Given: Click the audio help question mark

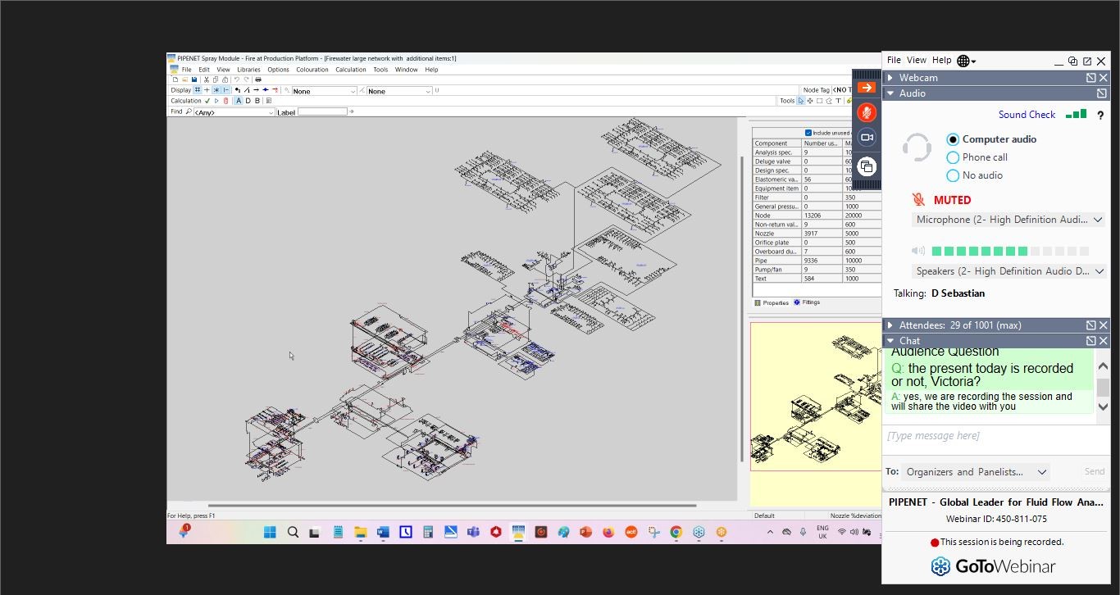Looking at the screenshot, I should [1100, 116].
